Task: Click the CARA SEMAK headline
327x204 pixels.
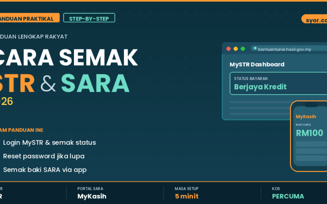Action: tap(69, 58)
